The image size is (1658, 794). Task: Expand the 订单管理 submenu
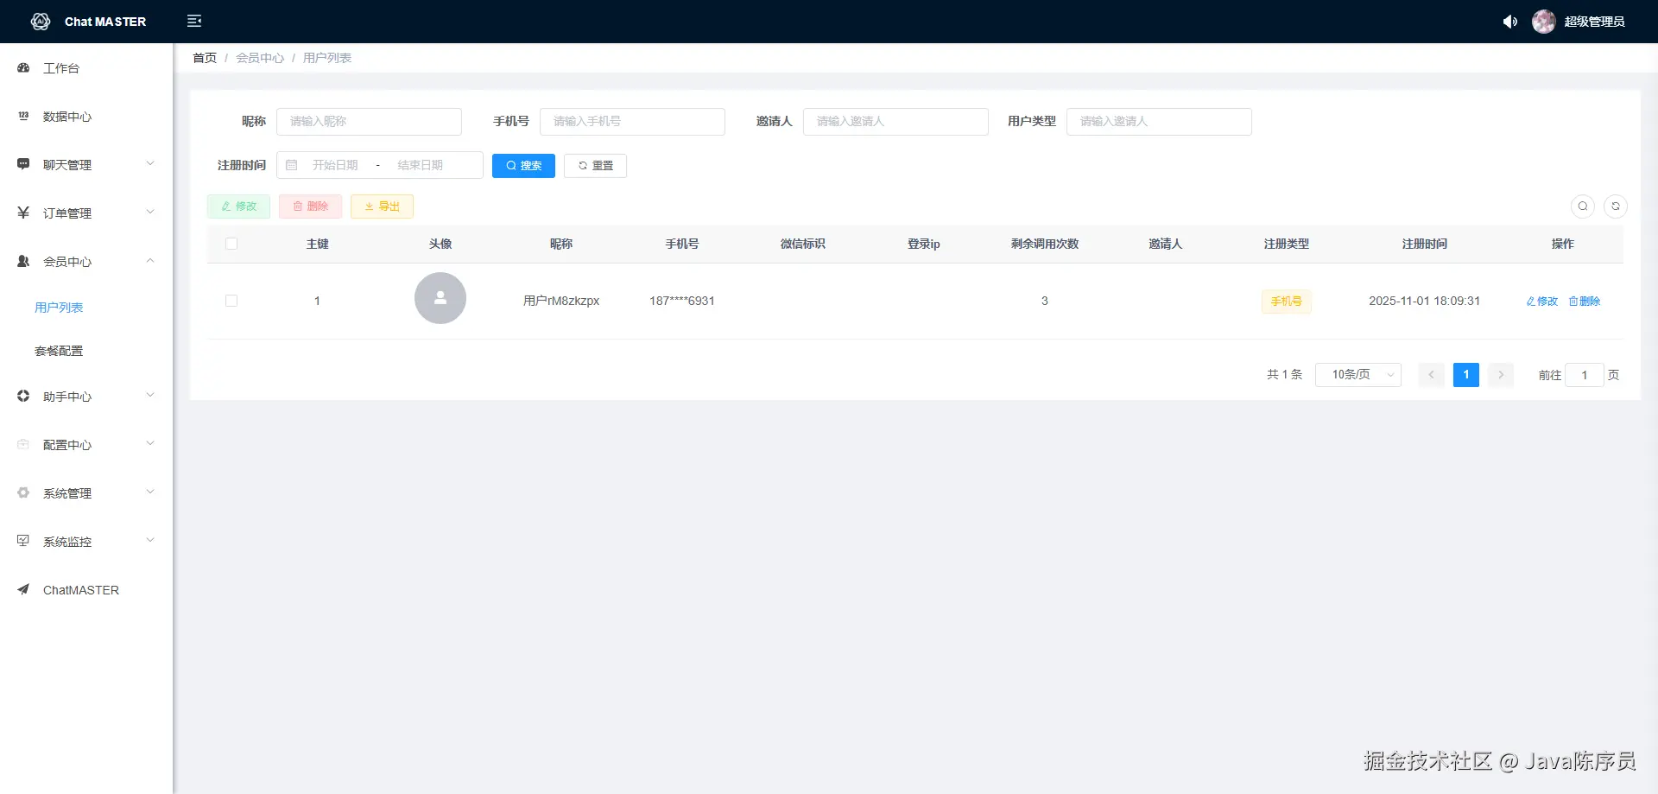tap(150, 212)
